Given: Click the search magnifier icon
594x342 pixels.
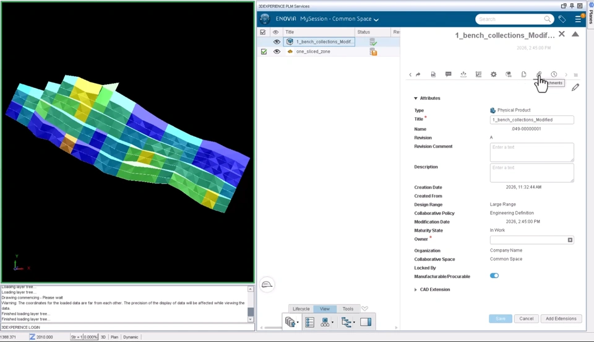Looking at the screenshot, I should tap(548, 19).
